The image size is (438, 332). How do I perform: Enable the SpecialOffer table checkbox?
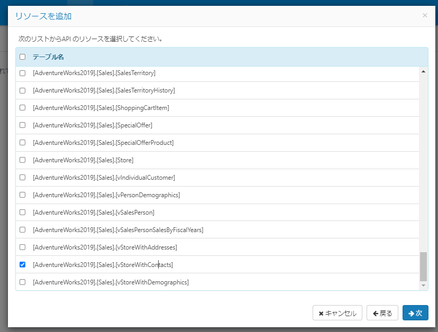(22, 125)
